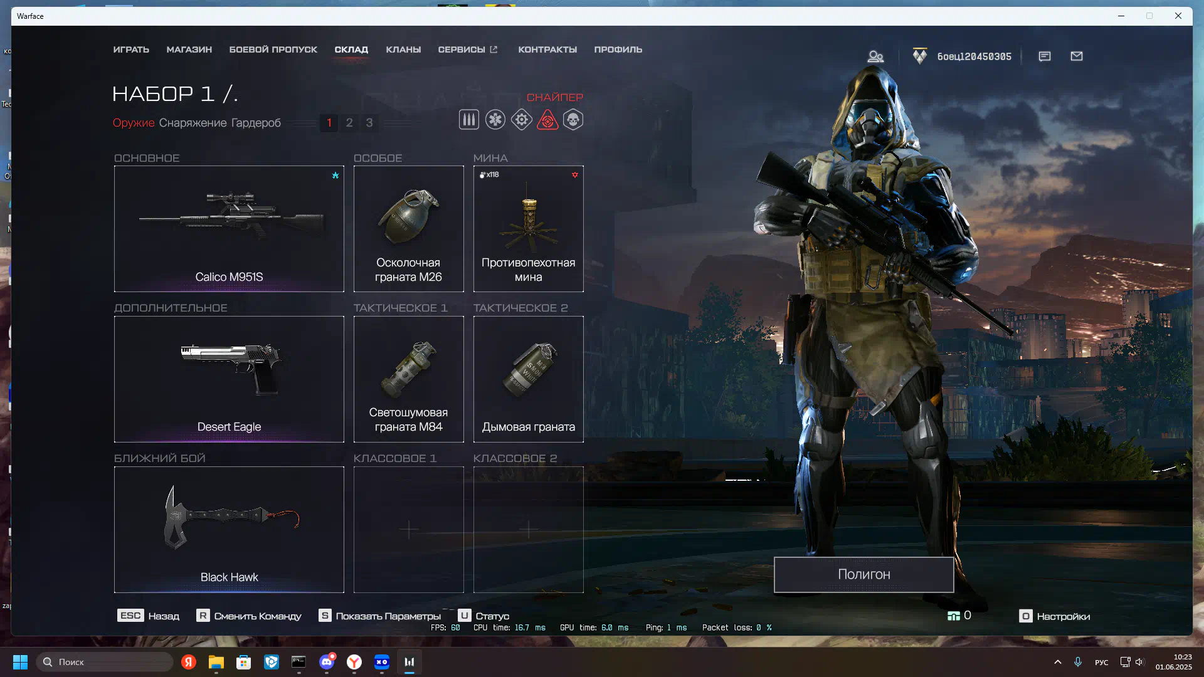
Task: Switch to the Гардероб tab
Action: coord(256,123)
